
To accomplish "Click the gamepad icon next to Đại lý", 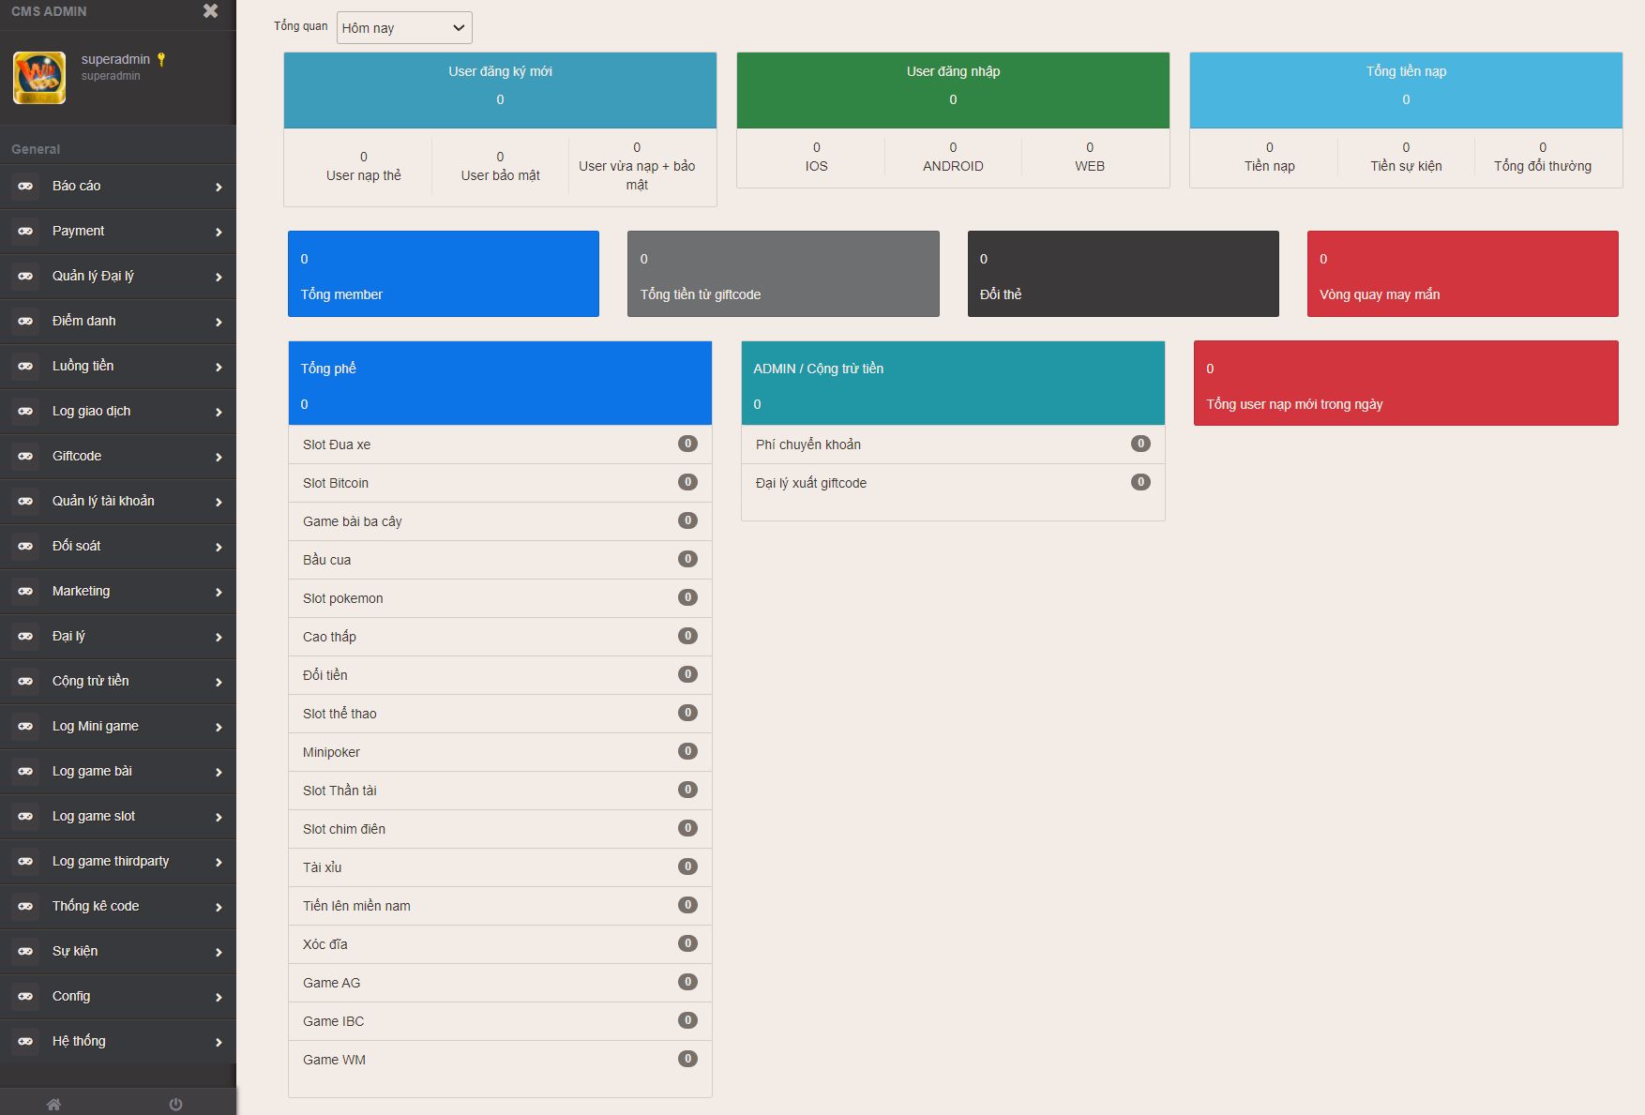I will (25, 637).
